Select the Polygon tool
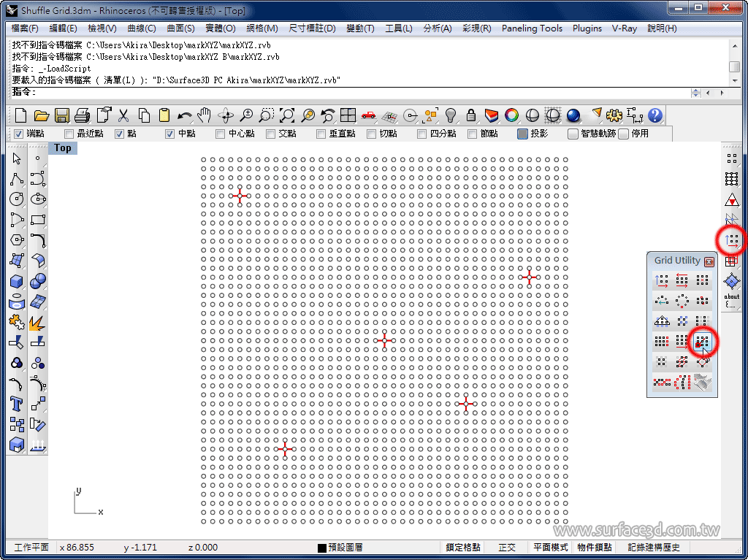The height and width of the screenshot is (560, 748). point(18,240)
